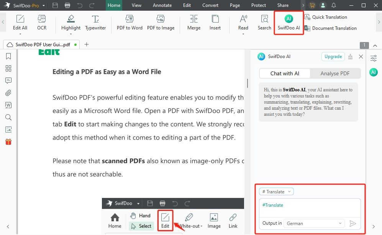Open the properties sliders icon
This screenshot has width=382, height=235.
click(x=374, y=58)
